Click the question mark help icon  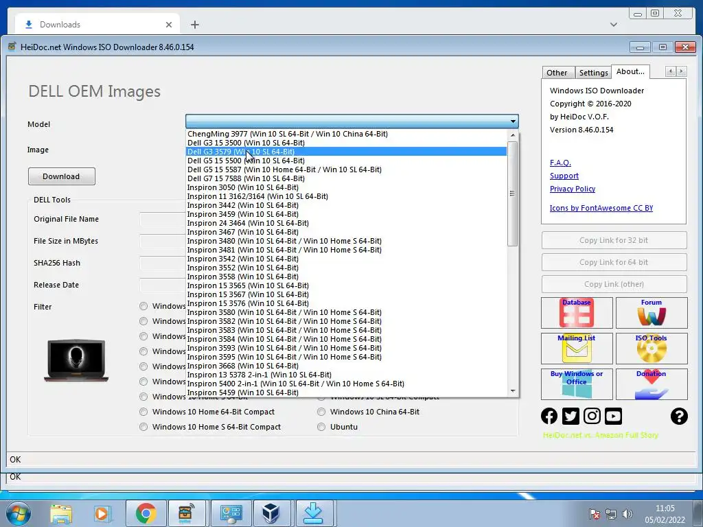point(679,416)
